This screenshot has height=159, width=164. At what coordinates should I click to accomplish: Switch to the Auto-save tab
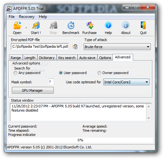87,58
